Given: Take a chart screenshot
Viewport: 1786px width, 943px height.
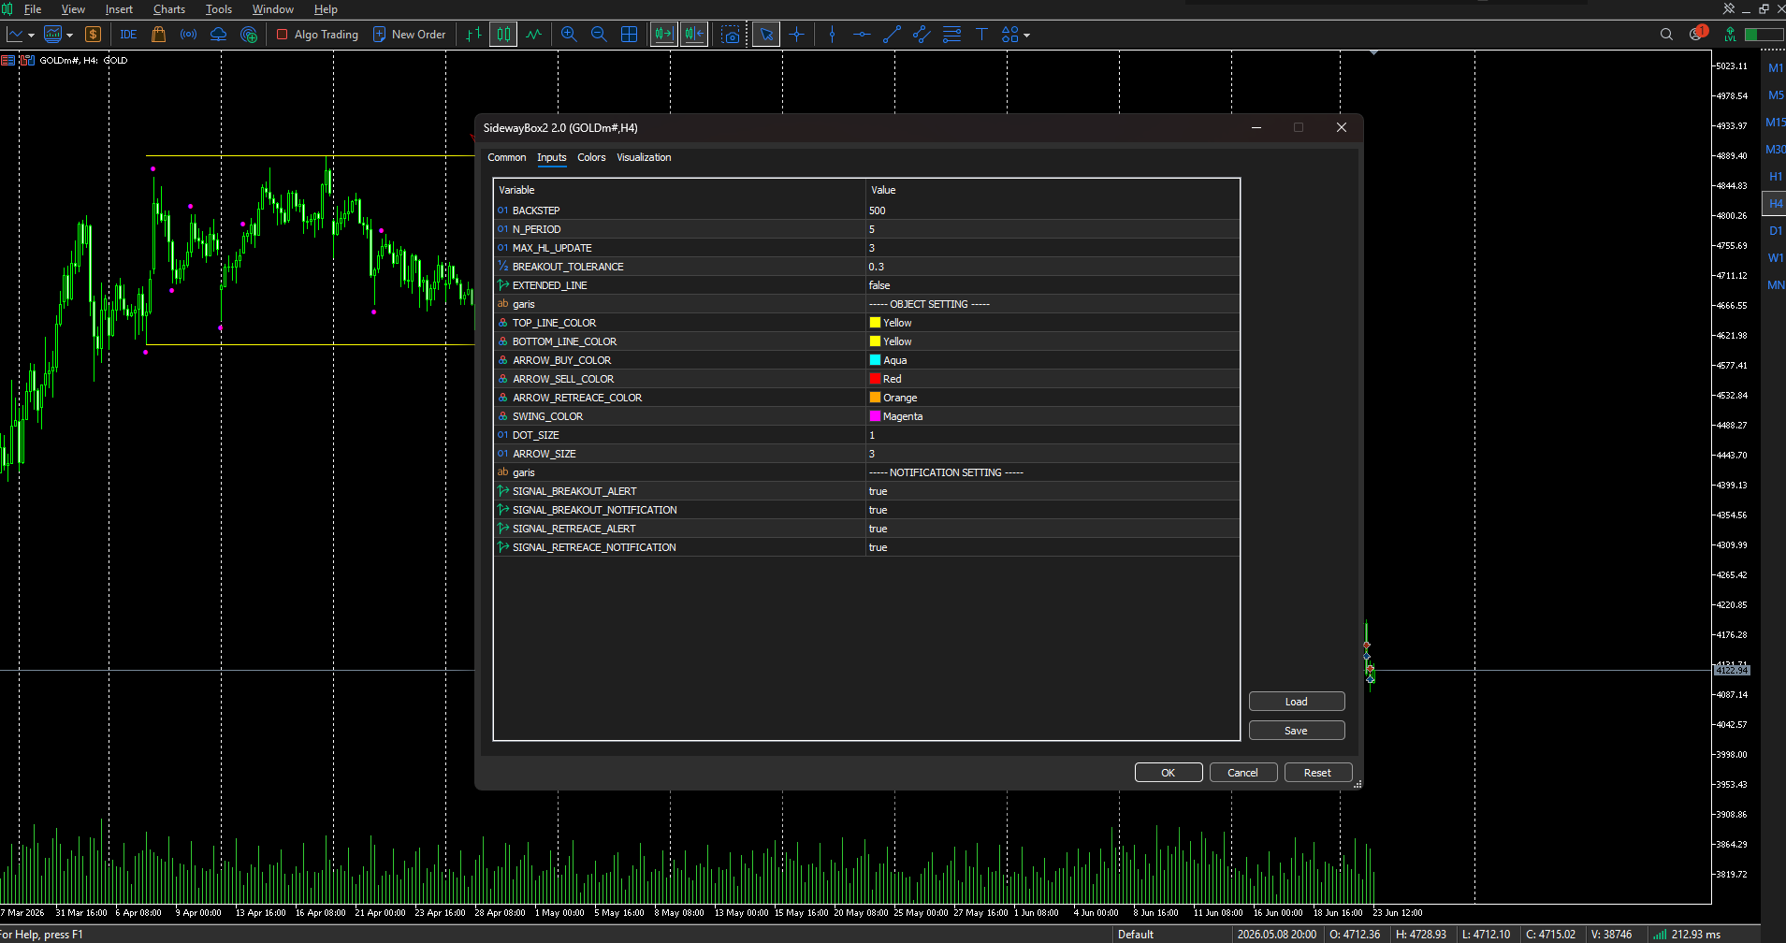Looking at the screenshot, I should pyautogui.click(x=731, y=35).
